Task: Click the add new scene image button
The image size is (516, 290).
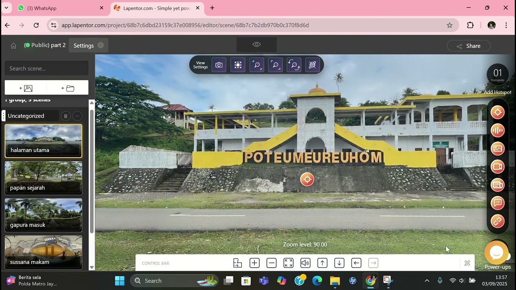Action: [x=26, y=88]
